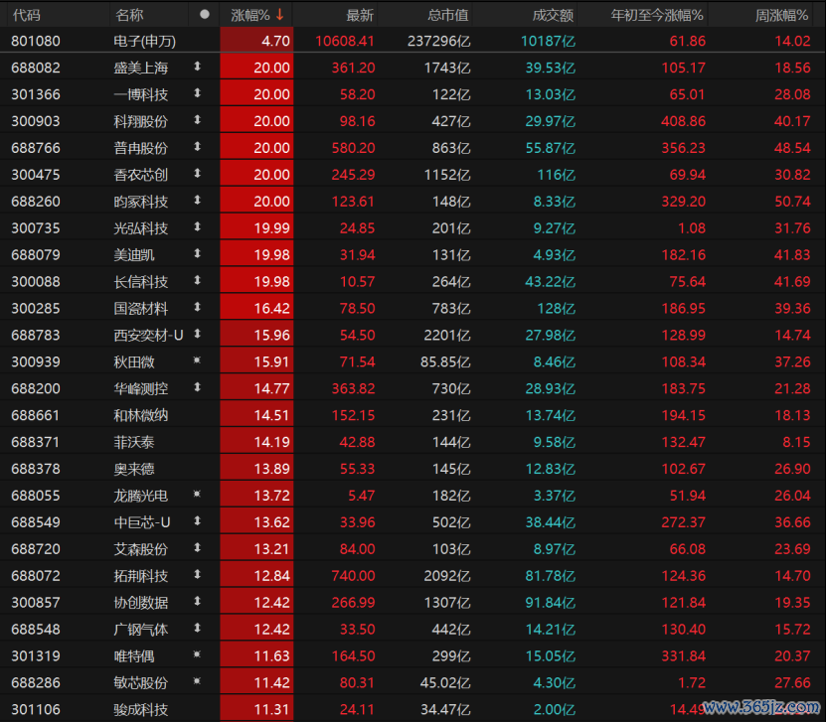
Task: Click the market cap 2201亿
Action: [447, 336]
